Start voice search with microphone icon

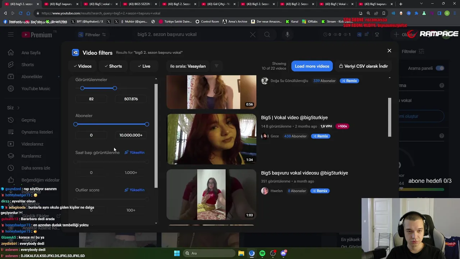click(287, 35)
